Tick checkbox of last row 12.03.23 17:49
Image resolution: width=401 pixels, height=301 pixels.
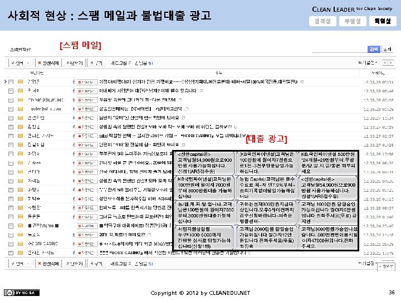(x=11, y=253)
